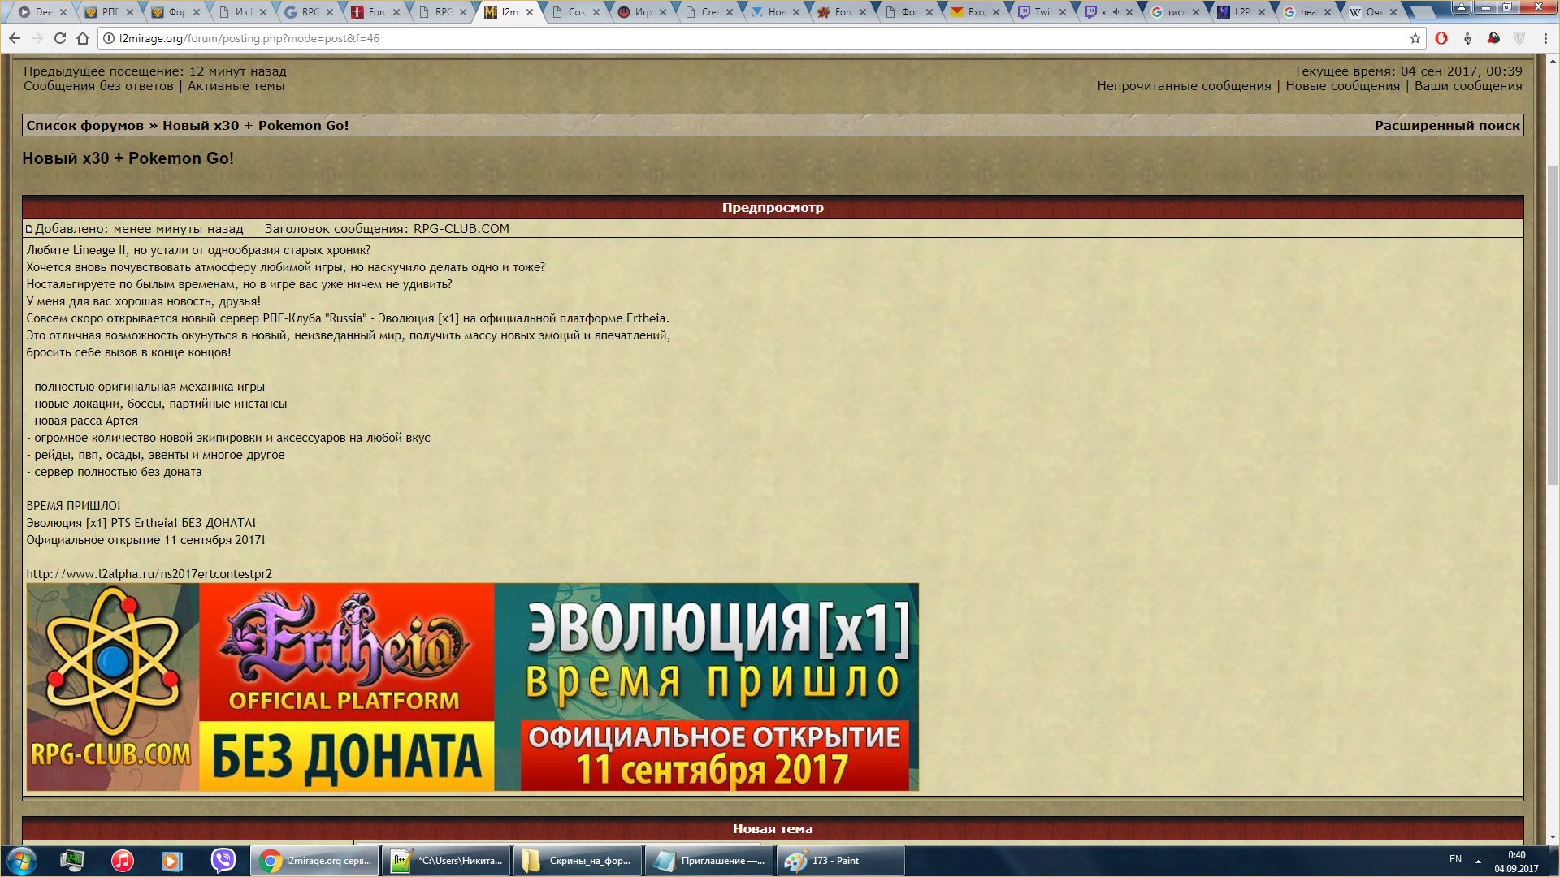Click the post icon beside Добавлено
This screenshot has height=877, width=1560.
click(x=29, y=230)
